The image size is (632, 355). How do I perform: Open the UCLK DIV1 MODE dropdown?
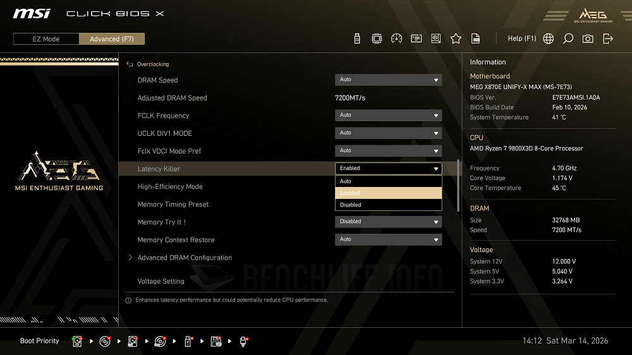point(388,133)
